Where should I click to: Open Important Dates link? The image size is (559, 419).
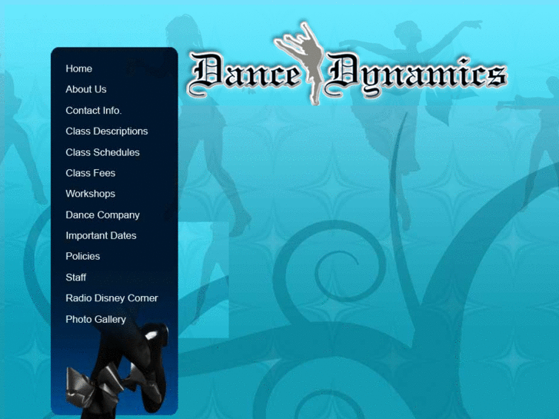(101, 236)
